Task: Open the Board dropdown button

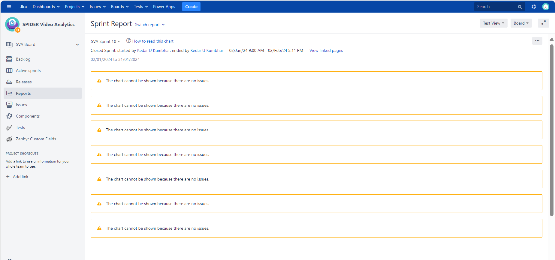Action: [x=521, y=23]
